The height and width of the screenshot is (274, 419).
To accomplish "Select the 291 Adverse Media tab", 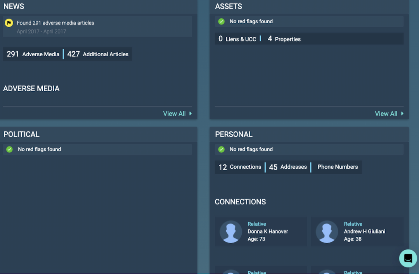I will click(x=33, y=54).
